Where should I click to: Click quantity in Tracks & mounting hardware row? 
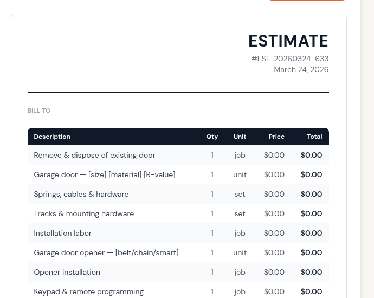pyautogui.click(x=212, y=214)
